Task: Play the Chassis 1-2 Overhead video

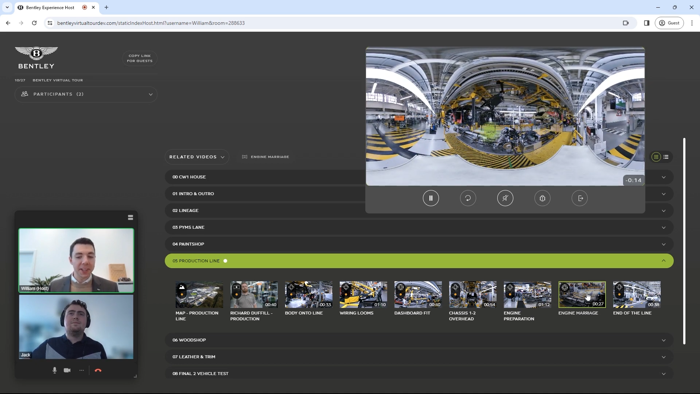Action: coord(472,294)
